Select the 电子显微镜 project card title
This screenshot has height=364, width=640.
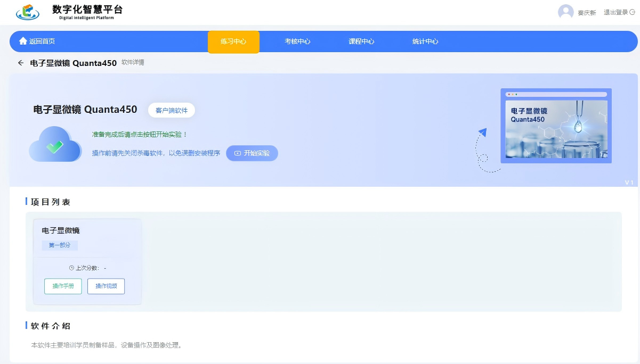point(61,230)
